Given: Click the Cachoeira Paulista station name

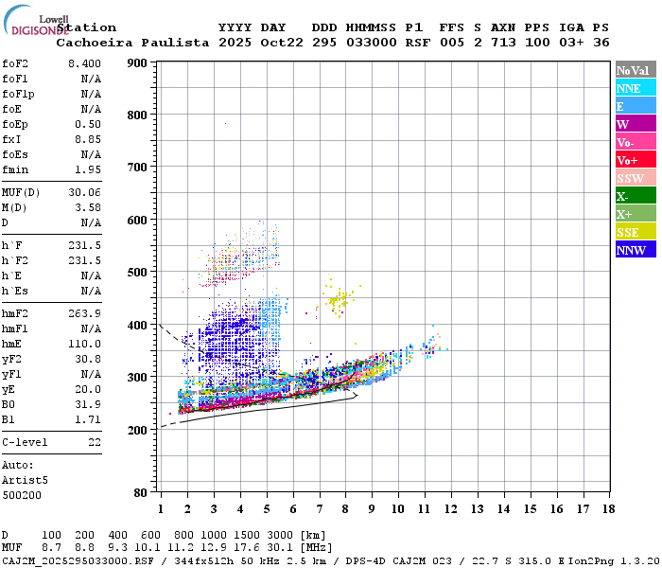Looking at the screenshot, I should [132, 43].
